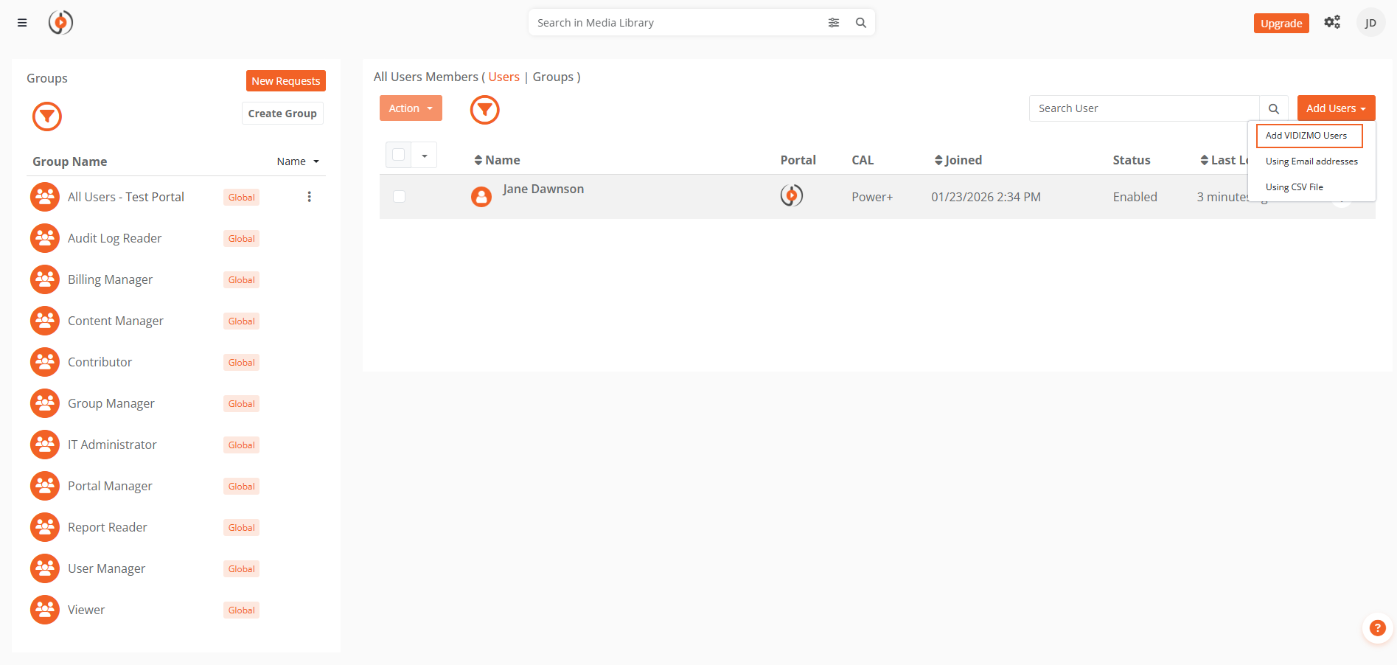This screenshot has width=1397, height=665.
Task: Click the search magnifier next to Search User
Action: pyautogui.click(x=1273, y=108)
